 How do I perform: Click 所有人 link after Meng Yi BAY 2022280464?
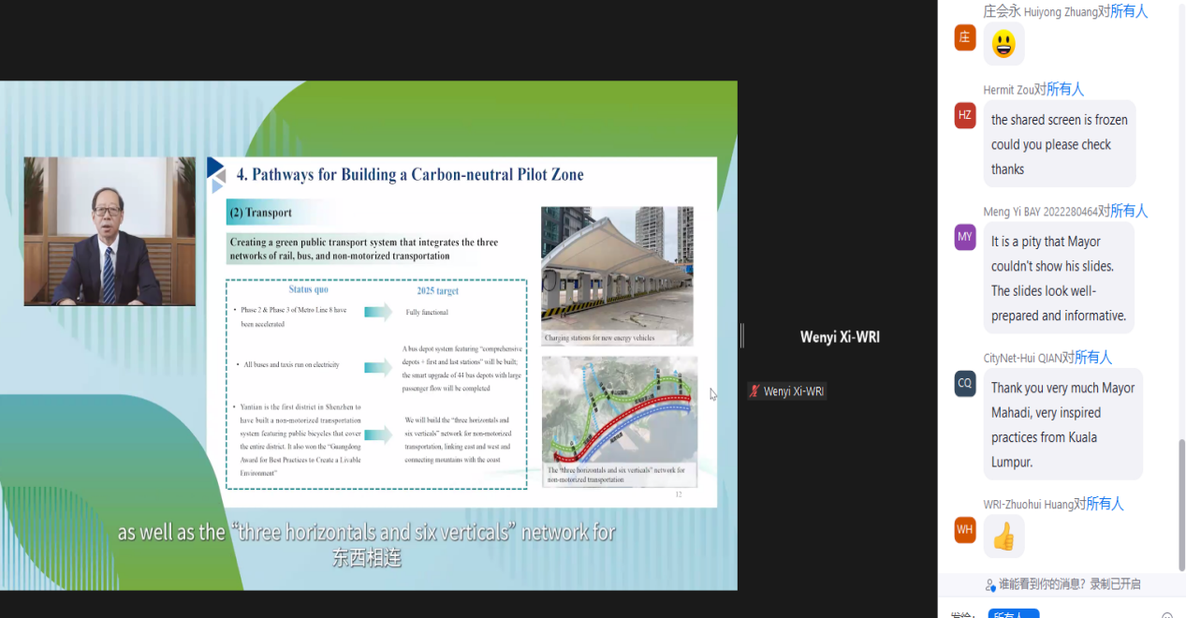[x=1129, y=211]
